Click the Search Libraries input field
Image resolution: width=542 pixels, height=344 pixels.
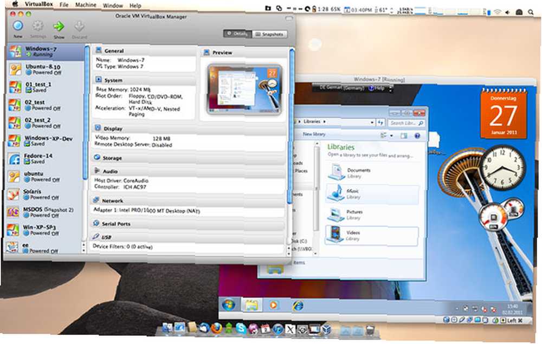click(x=406, y=123)
